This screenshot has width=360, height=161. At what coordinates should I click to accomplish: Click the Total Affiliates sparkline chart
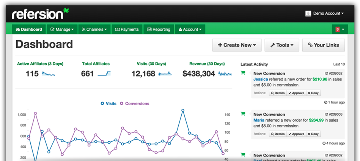104,73
